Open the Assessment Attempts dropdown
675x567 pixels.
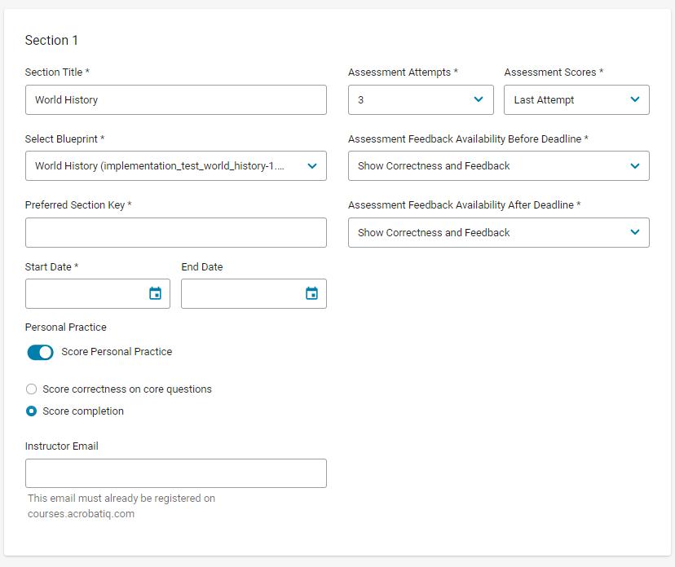click(421, 100)
